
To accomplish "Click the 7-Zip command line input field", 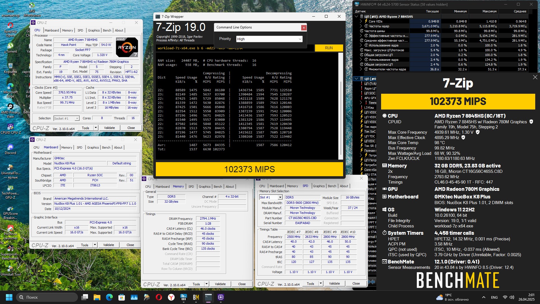I will 235,48.
